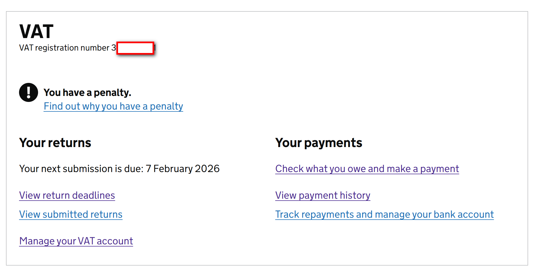Click the digit 3 before the red box
This screenshot has width=533, height=268.
tap(114, 48)
